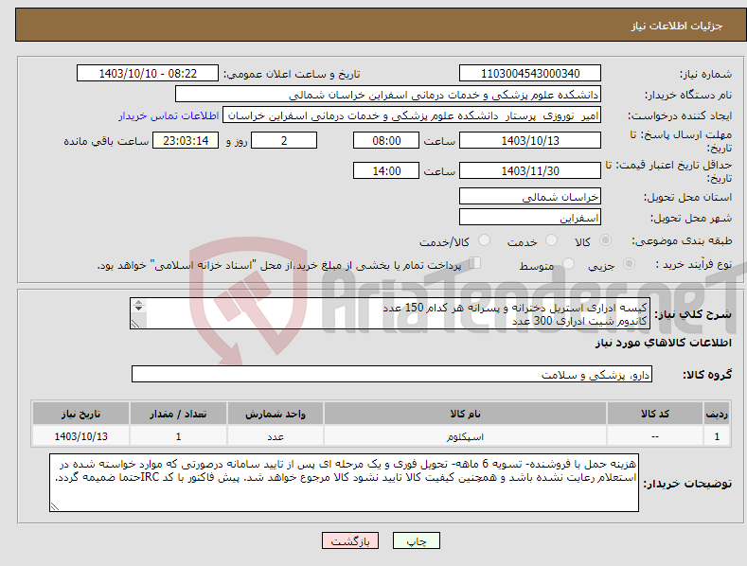Image resolution: width=747 pixels, height=566 pixels.
Task: Click the نام دستگاه خریدار field
Action: click(388, 95)
